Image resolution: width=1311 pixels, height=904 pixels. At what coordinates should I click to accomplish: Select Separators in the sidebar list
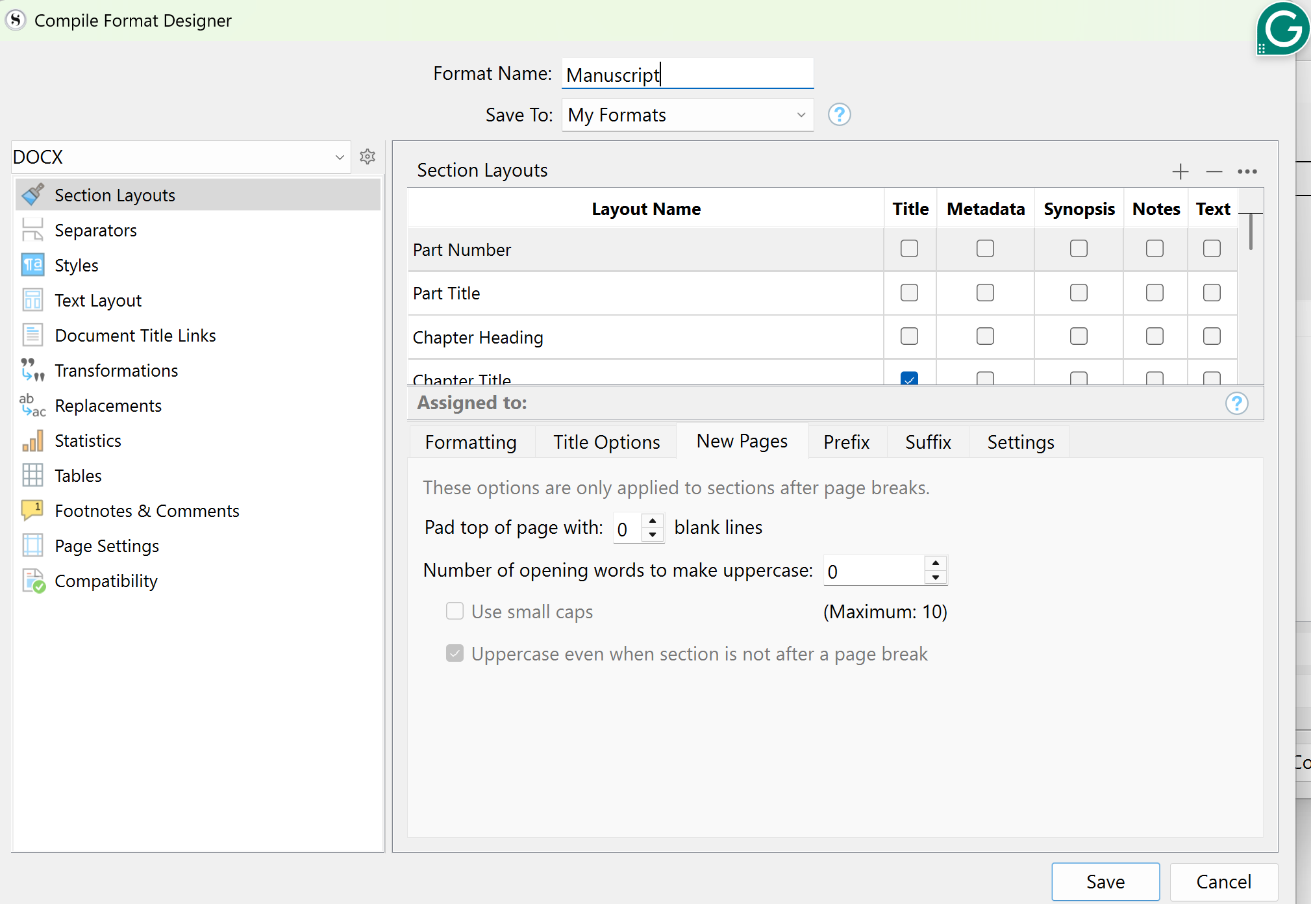(x=197, y=230)
